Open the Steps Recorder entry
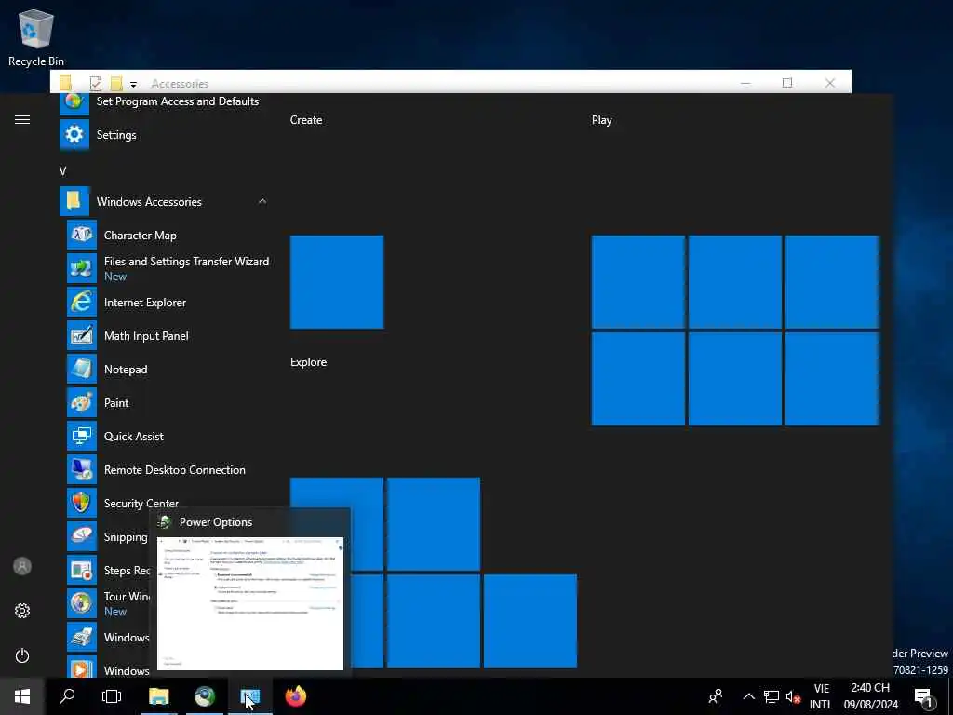This screenshot has width=953, height=715. [108, 570]
